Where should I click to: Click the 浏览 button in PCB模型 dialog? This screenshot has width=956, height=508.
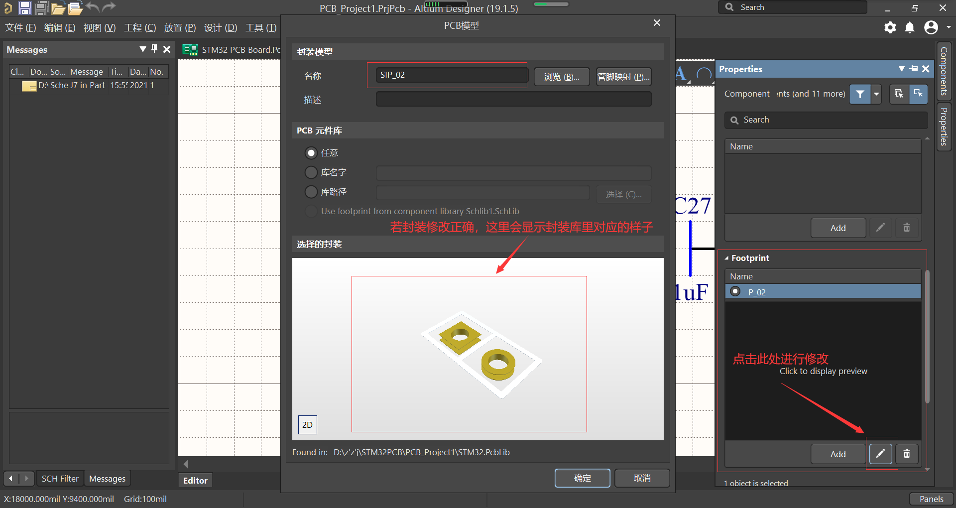pos(562,76)
